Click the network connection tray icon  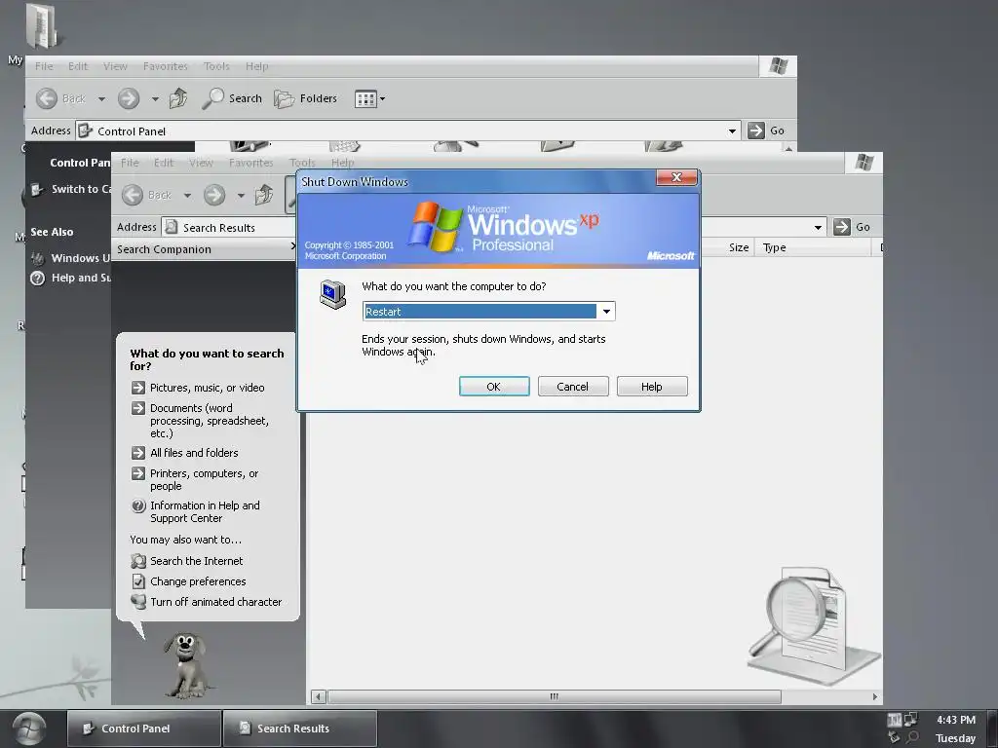[x=911, y=719]
